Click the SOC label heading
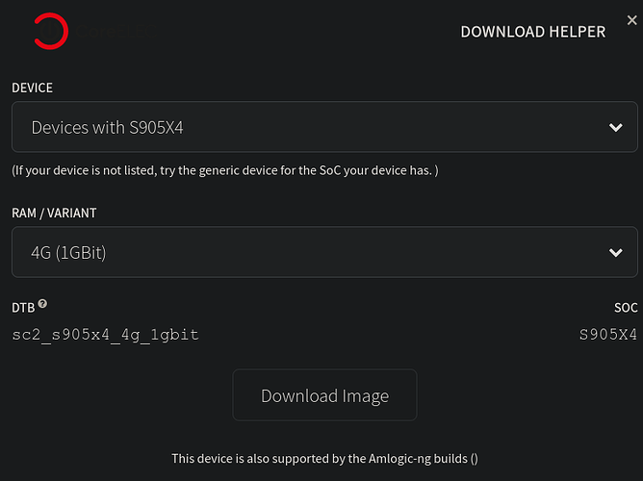This screenshot has height=481, width=643. 625,308
